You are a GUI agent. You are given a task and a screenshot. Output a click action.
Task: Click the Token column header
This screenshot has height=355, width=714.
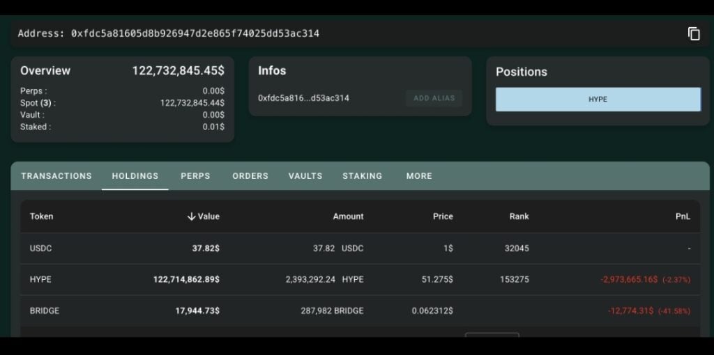[x=41, y=216]
